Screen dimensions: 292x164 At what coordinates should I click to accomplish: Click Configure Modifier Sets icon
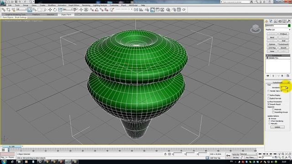click(288, 76)
